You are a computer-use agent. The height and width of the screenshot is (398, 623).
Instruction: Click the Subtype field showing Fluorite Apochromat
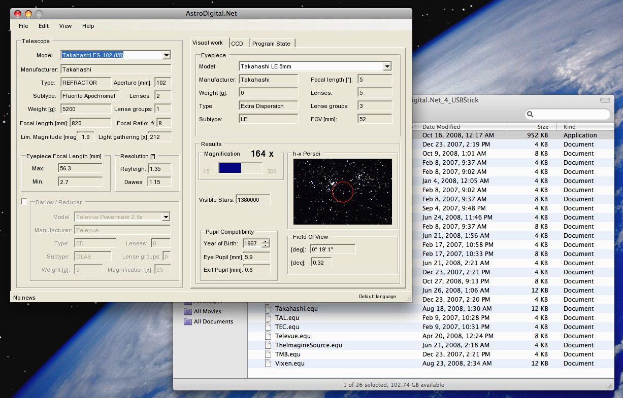coord(90,96)
